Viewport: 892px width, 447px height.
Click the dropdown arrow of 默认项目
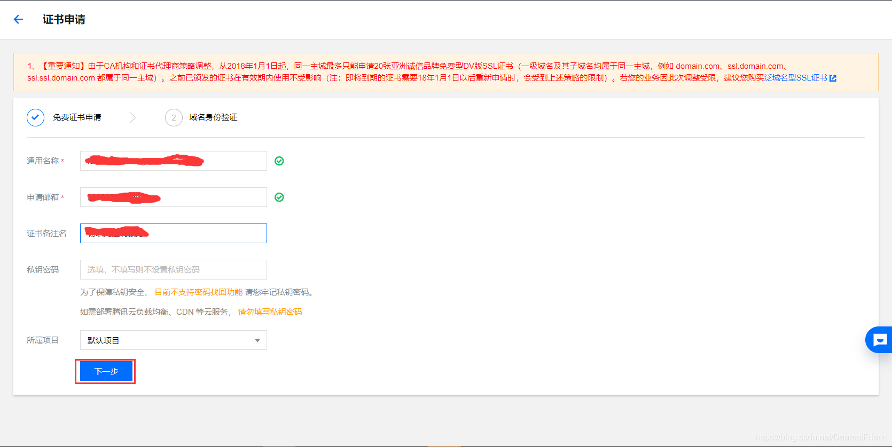coord(257,340)
